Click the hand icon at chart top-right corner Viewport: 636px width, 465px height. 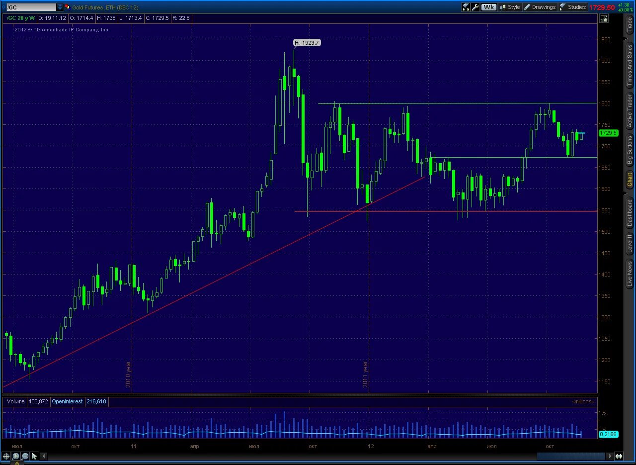pos(604,18)
